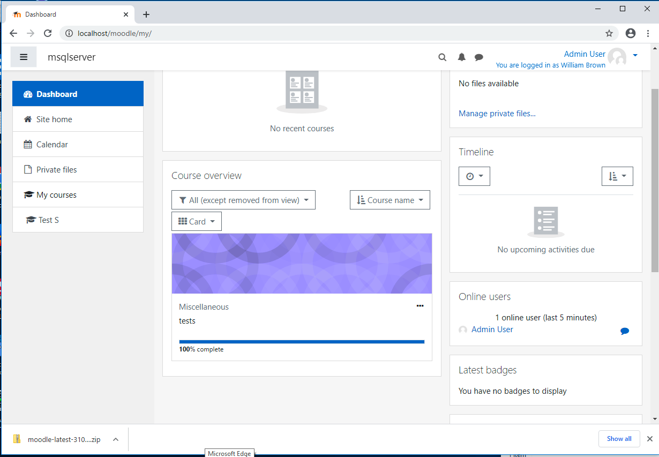
Task: Toggle the messaging drawer speech bubble icon
Action: [479, 57]
